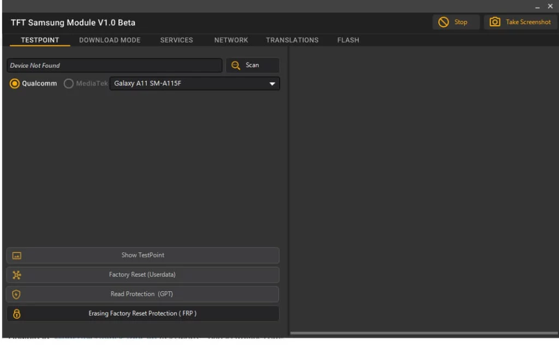
Task: Open the DOWNLOAD MODE tab
Action: [110, 40]
